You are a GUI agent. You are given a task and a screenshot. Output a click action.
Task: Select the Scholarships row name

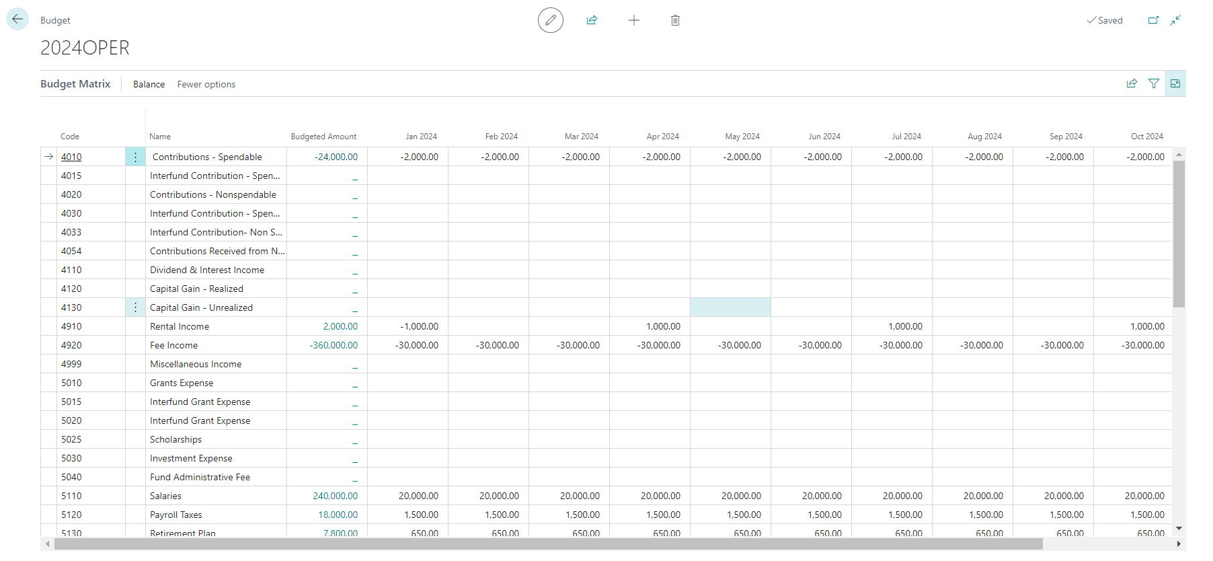(x=175, y=439)
